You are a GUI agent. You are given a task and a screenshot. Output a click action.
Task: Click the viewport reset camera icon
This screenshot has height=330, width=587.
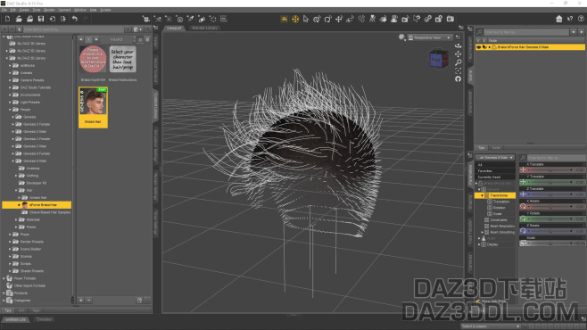(x=458, y=79)
